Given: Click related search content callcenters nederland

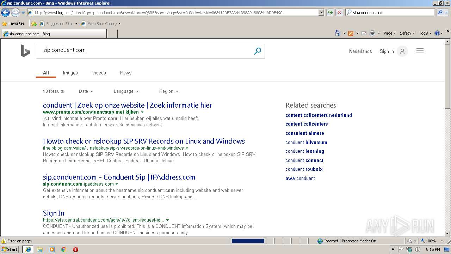Looking at the screenshot, I should point(319,115).
